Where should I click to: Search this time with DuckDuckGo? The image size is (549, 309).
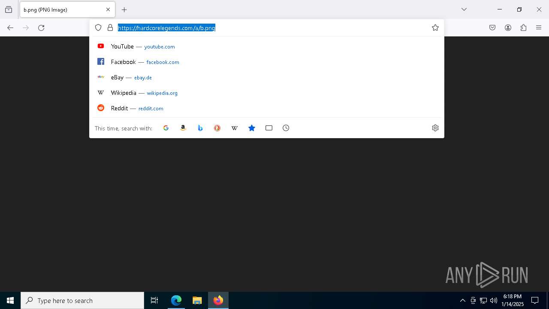217,128
